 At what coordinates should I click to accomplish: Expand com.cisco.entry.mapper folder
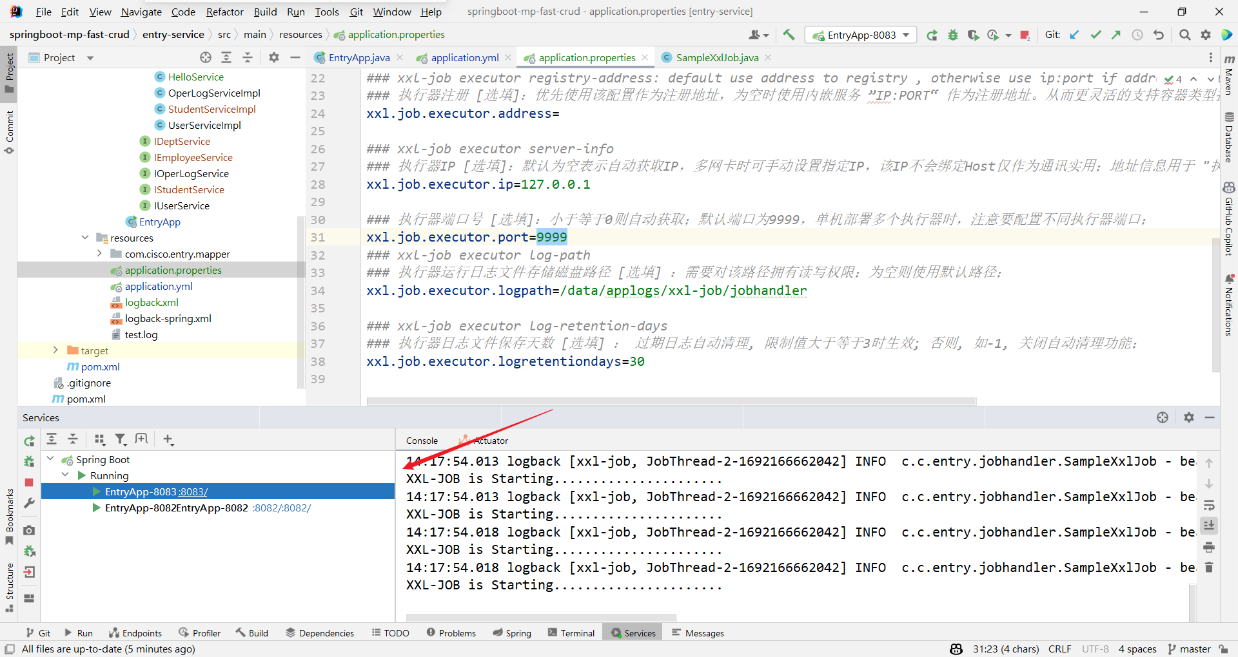(99, 254)
